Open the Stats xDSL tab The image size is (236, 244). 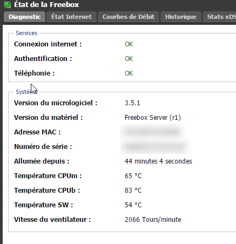pos(219,17)
